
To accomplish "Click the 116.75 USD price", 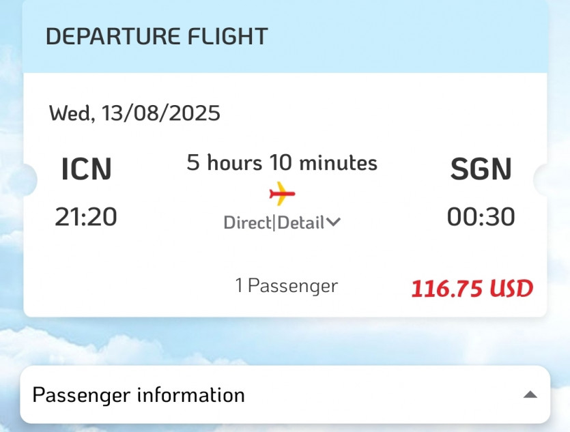I will [x=471, y=289].
